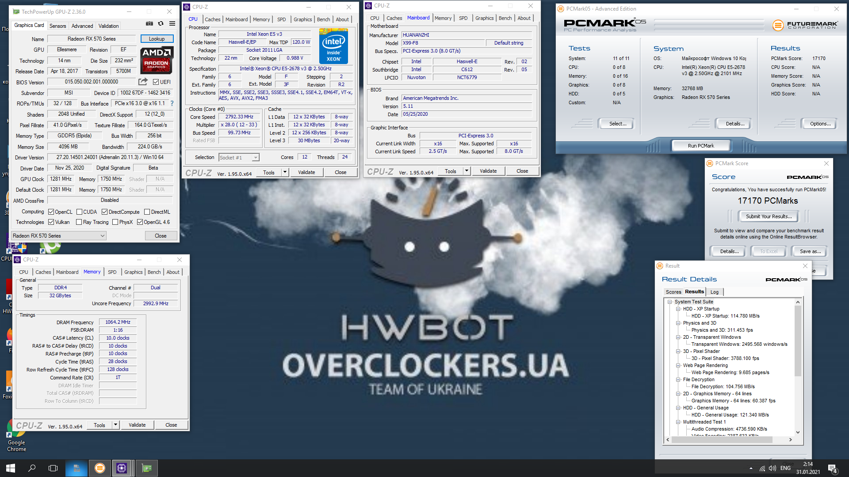Take a GPU-Z screenshot with camera icon
849x477 pixels.
point(149,23)
